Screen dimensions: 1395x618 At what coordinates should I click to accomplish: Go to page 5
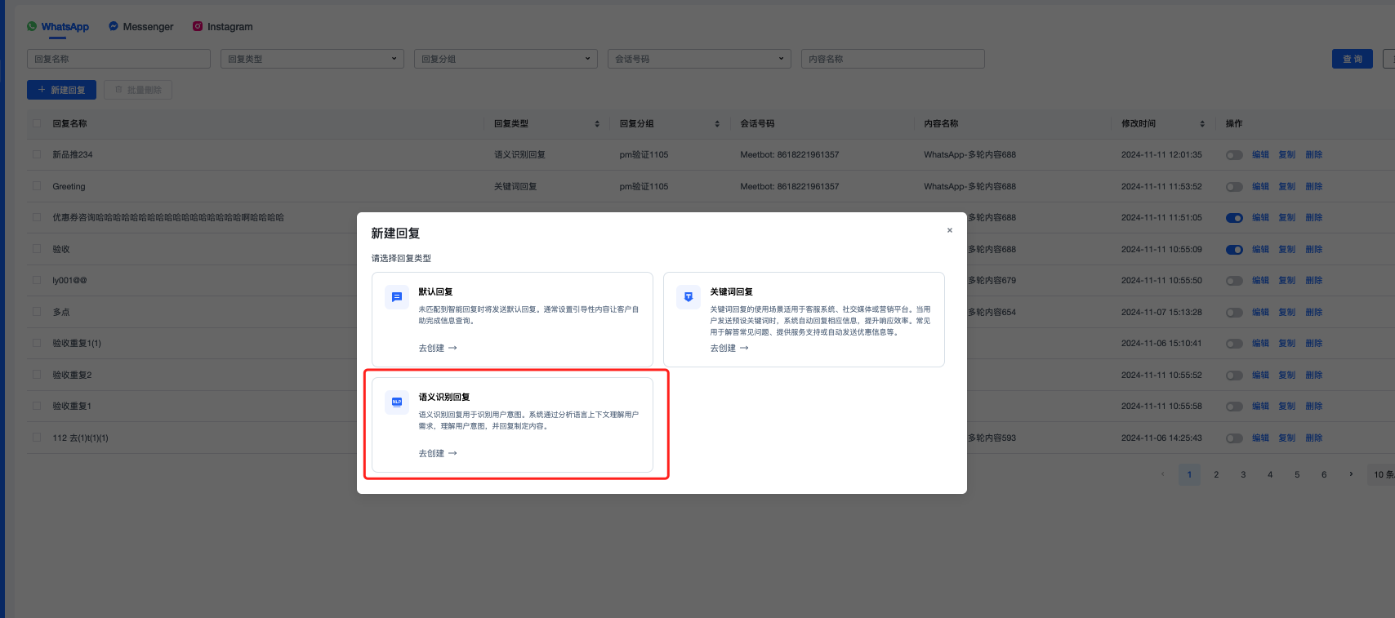tap(1297, 474)
